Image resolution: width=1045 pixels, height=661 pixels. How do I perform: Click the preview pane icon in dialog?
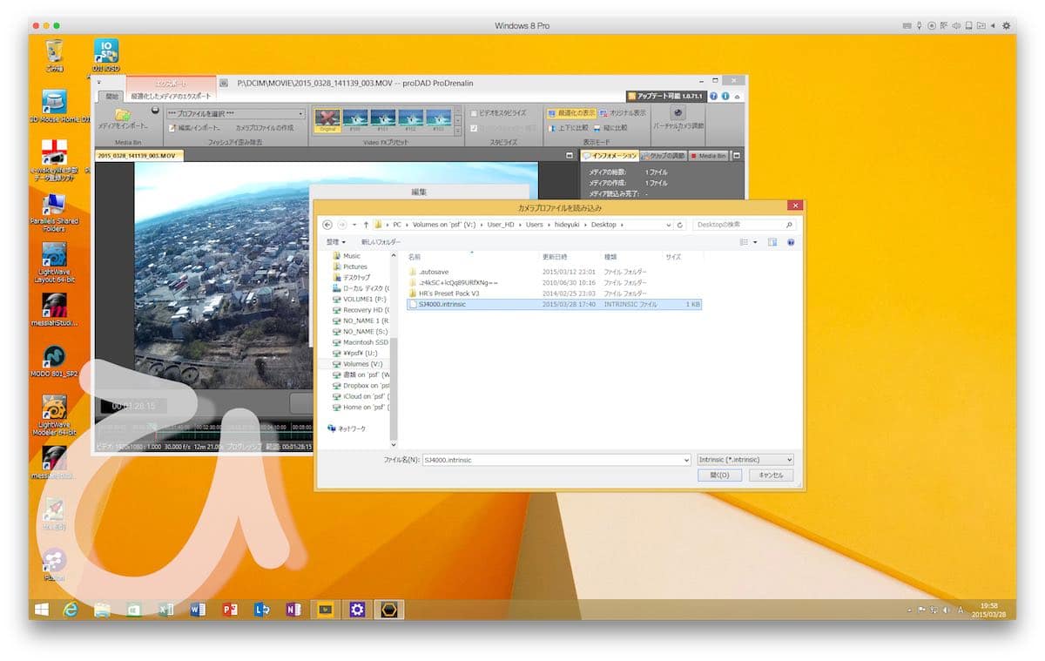[x=772, y=242]
